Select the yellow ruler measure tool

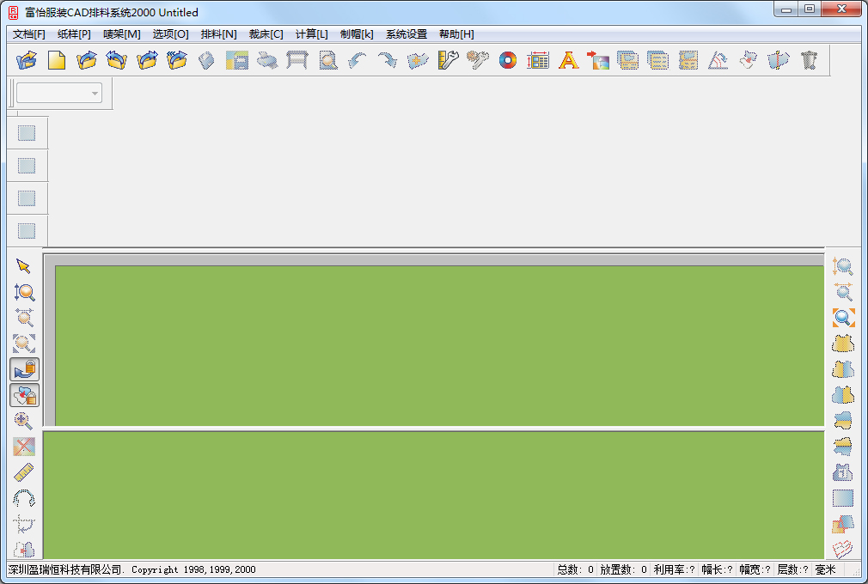click(24, 472)
